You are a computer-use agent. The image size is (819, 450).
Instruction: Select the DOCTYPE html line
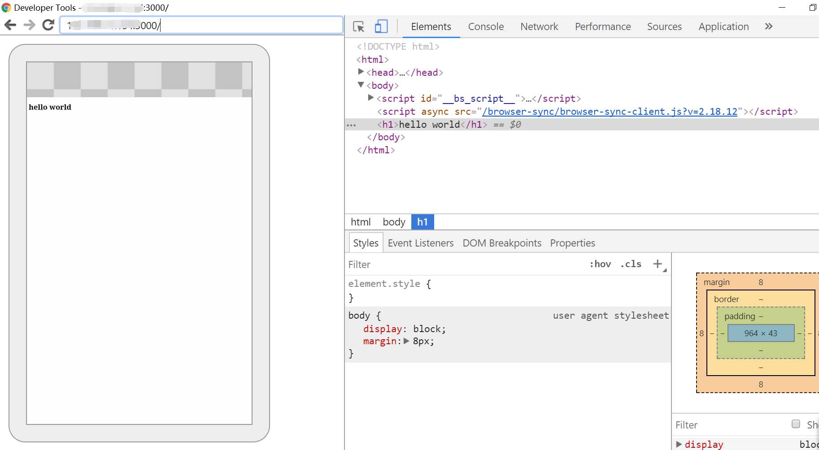tap(398, 47)
